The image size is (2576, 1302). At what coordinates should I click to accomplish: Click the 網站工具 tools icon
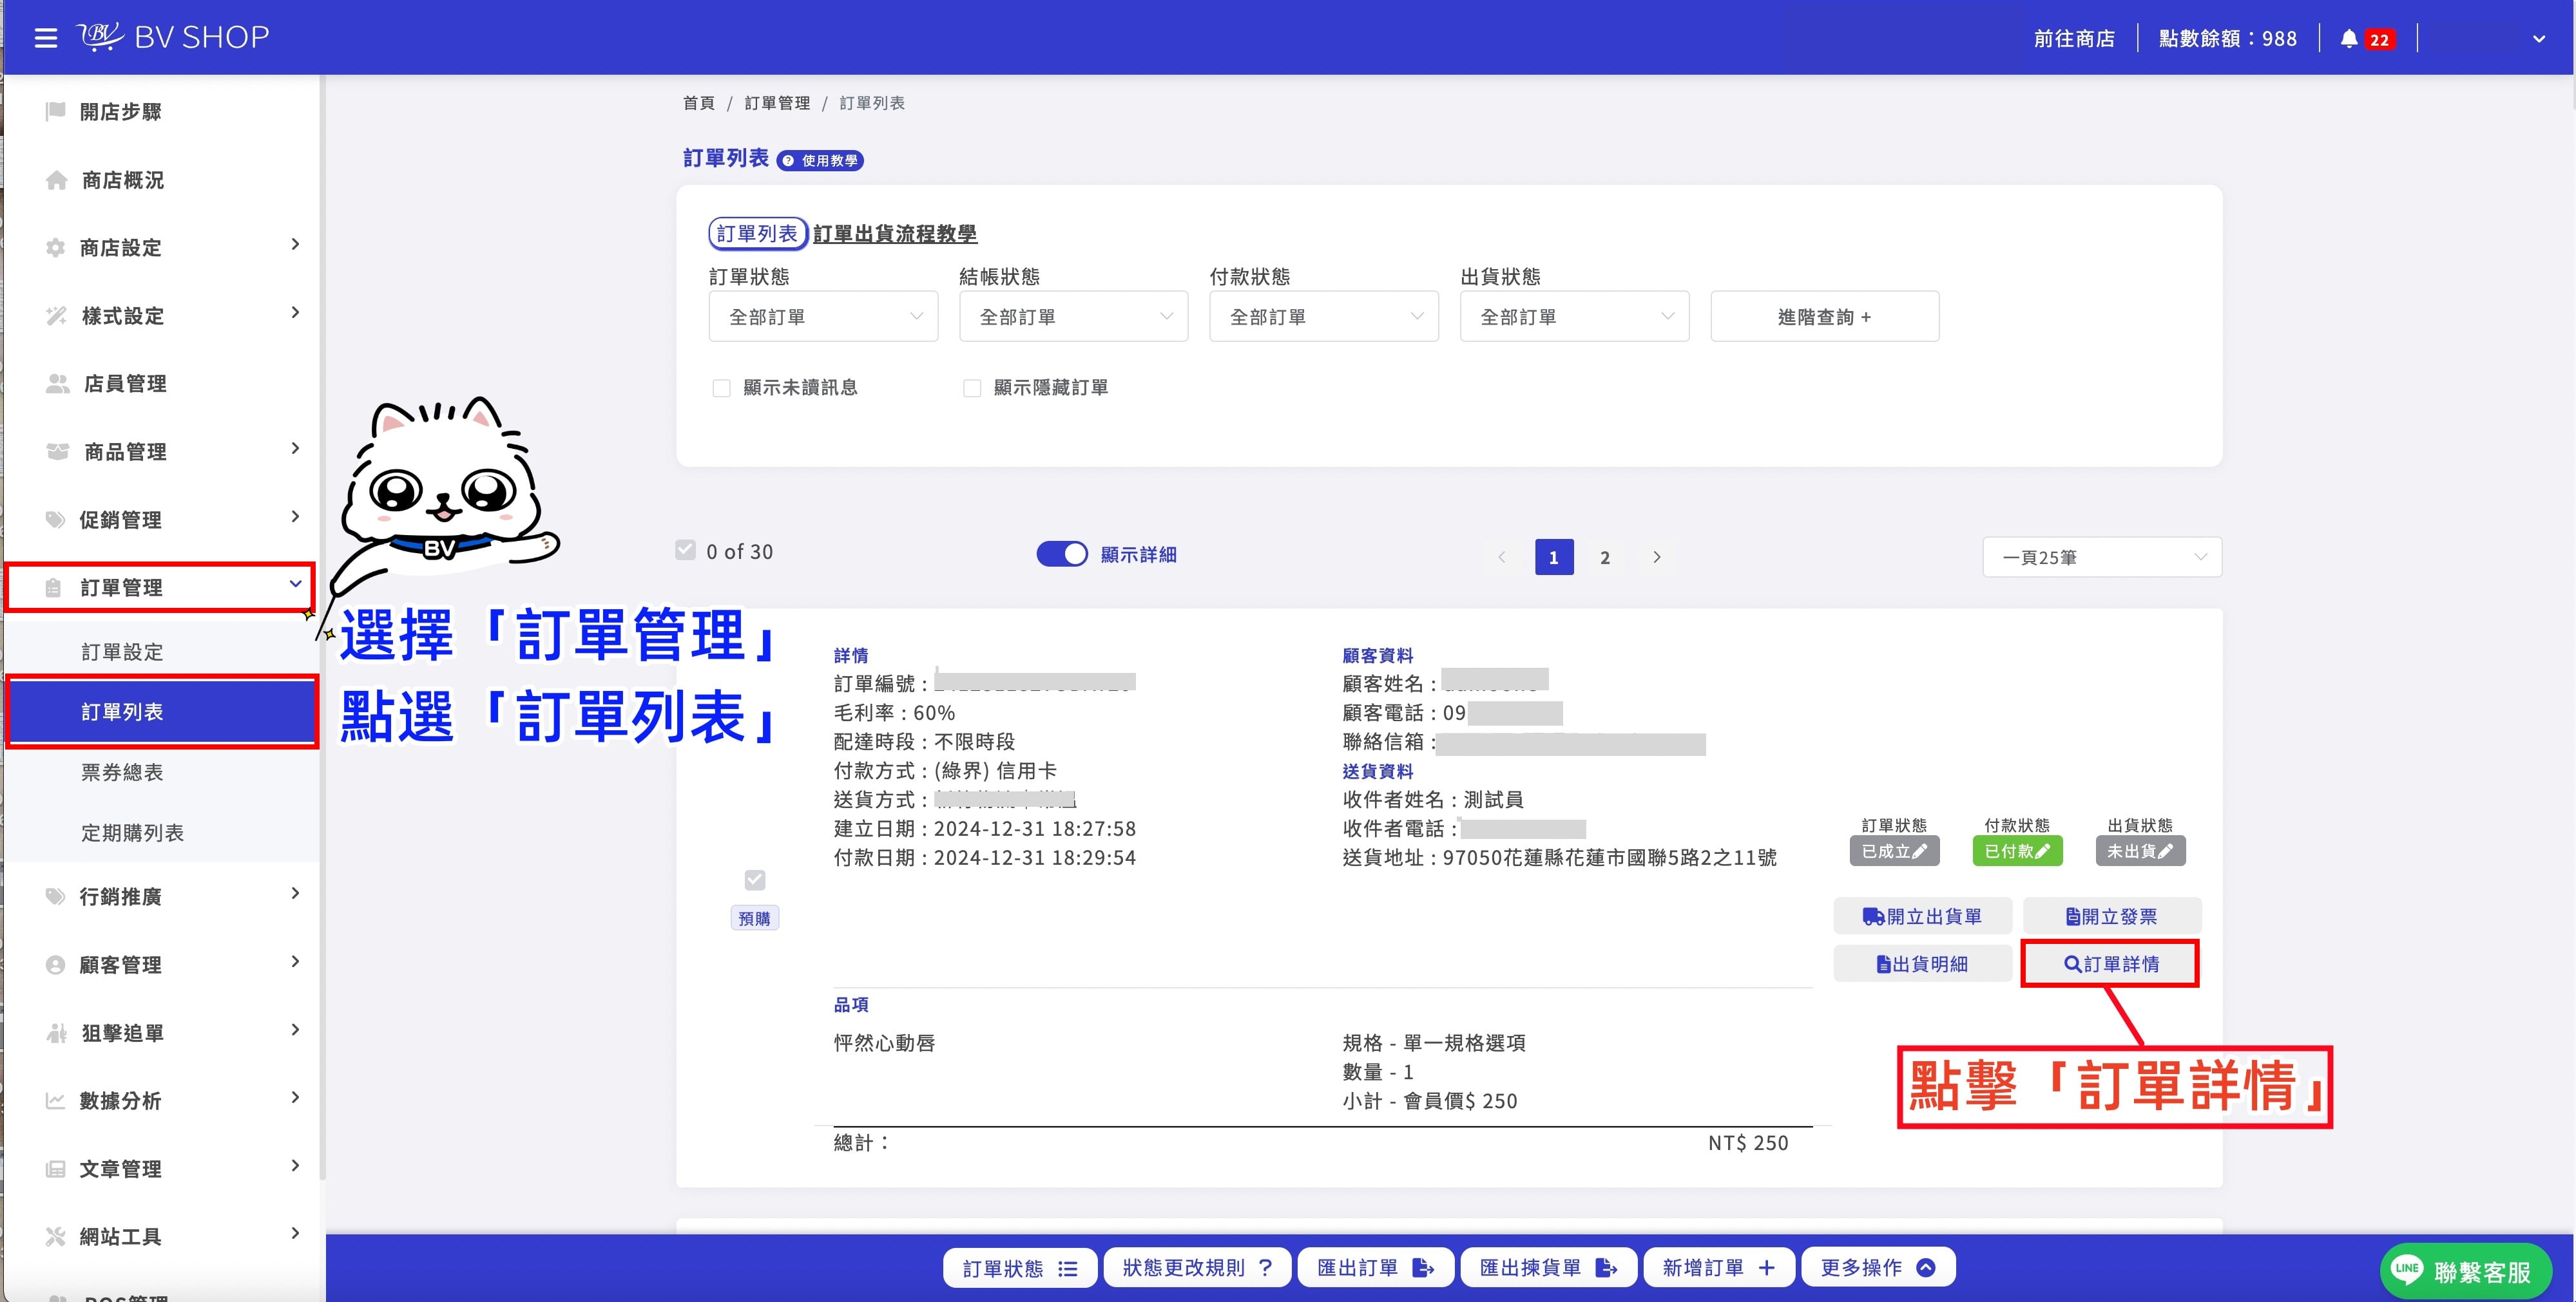click(x=56, y=1236)
